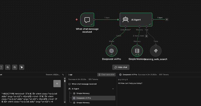201x106 pixels.
Task: Hide the chat panel
Action: [x=121, y=67]
